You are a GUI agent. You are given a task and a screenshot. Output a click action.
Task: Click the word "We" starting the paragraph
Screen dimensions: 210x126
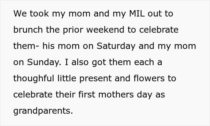[x=20, y=13]
